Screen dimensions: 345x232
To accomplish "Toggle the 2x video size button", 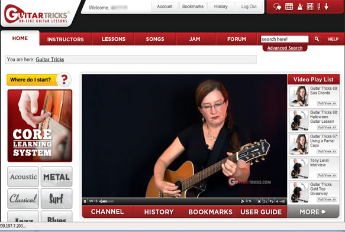I will tap(265, 201).
